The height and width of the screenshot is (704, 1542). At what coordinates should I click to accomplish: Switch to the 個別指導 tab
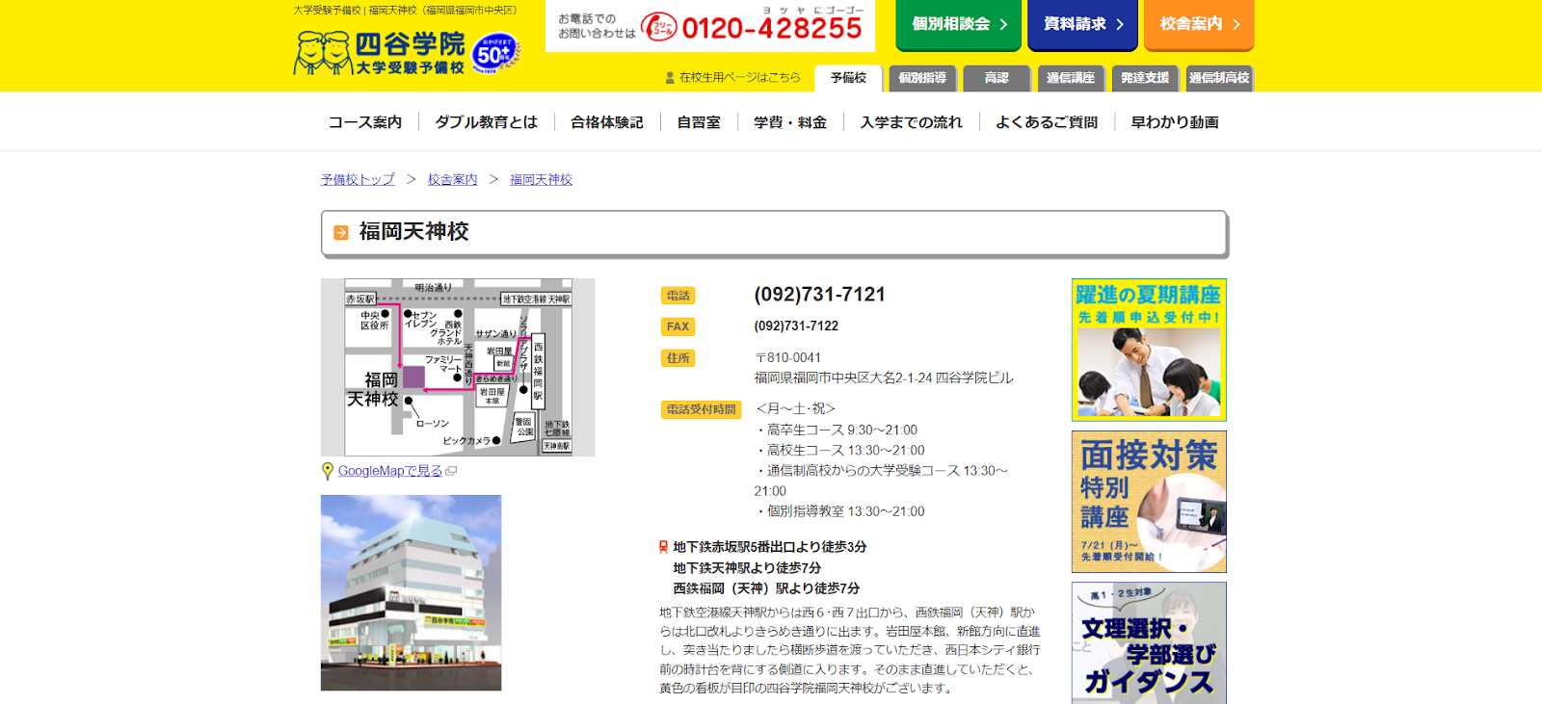922,78
